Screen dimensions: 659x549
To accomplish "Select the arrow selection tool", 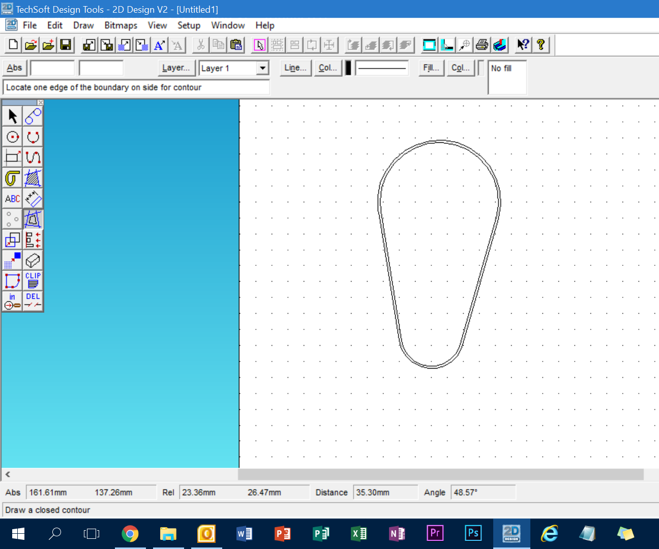I will [12, 115].
